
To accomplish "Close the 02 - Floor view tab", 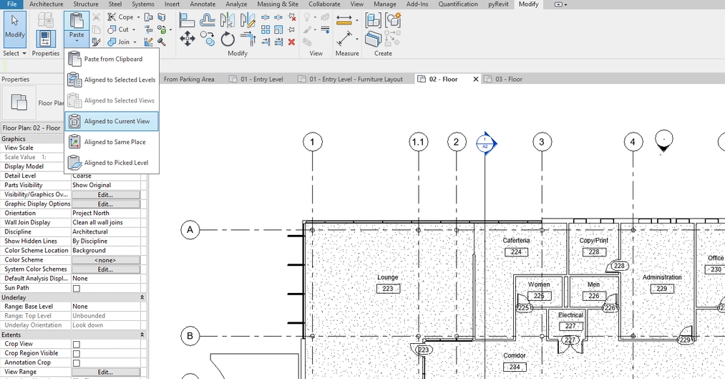I will 475,79.
